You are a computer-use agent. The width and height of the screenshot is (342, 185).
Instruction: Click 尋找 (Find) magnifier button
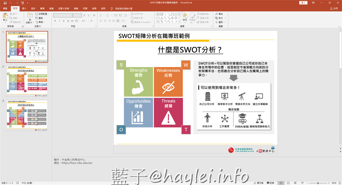219,14
